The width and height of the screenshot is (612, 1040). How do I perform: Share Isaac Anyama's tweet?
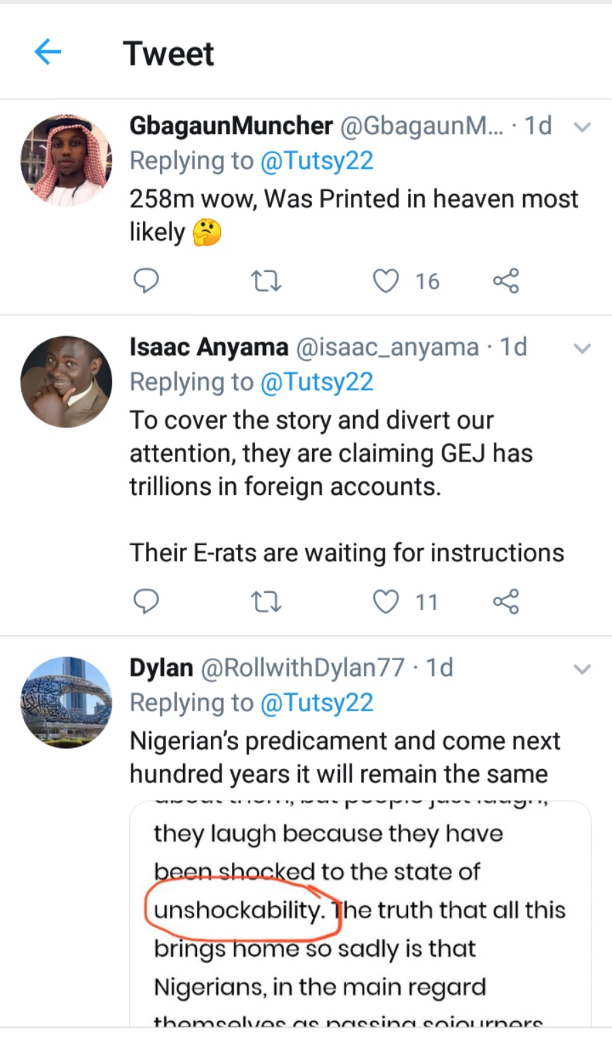pyautogui.click(x=506, y=602)
